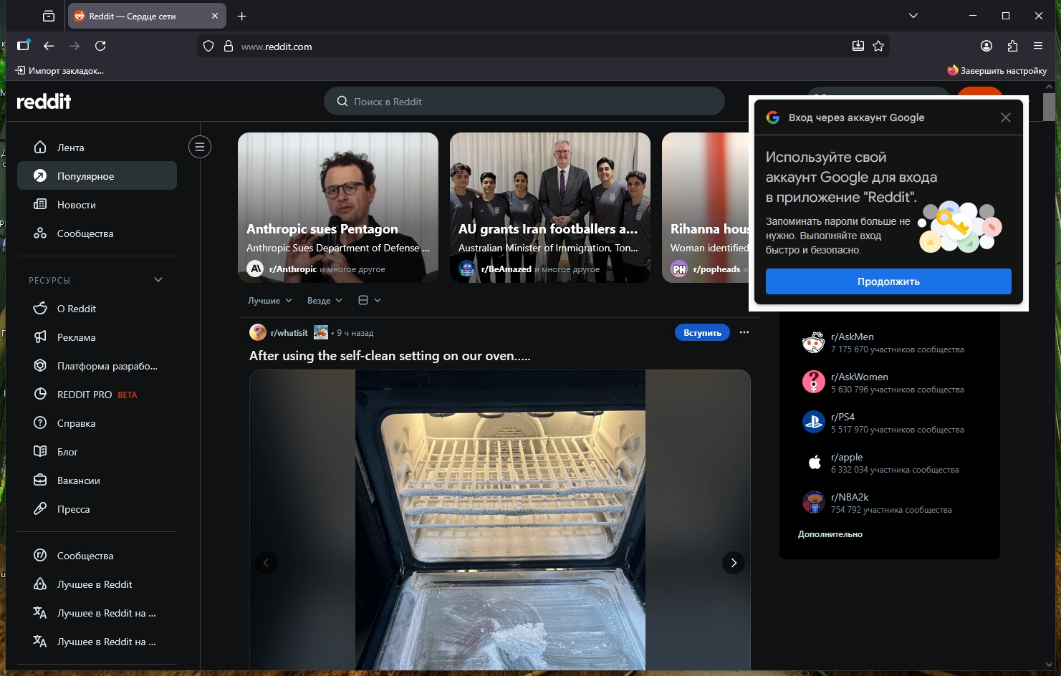Reload the page in the browser

(x=100, y=46)
